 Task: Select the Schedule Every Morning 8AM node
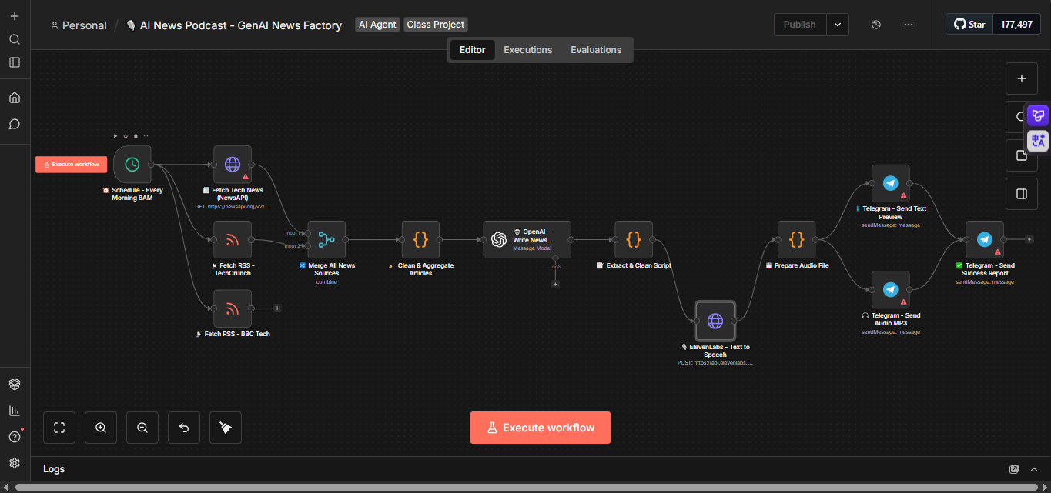[132, 165]
